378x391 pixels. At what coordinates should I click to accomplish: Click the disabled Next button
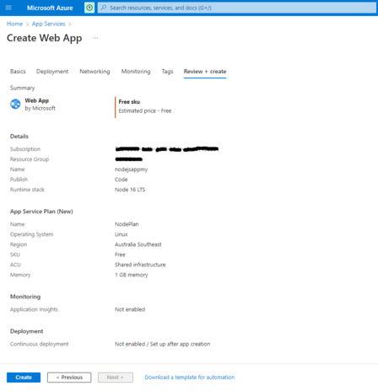click(x=116, y=378)
